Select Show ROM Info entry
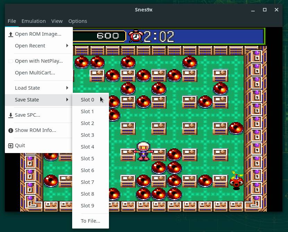288x232 pixels. coord(39,130)
